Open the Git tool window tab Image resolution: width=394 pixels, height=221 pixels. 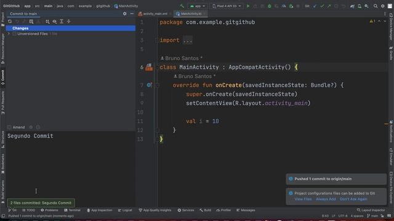click(x=12, y=210)
